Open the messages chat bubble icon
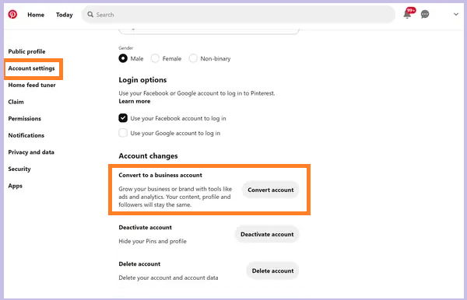This screenshot has height=300, width=467. click(x=425, y=14)
